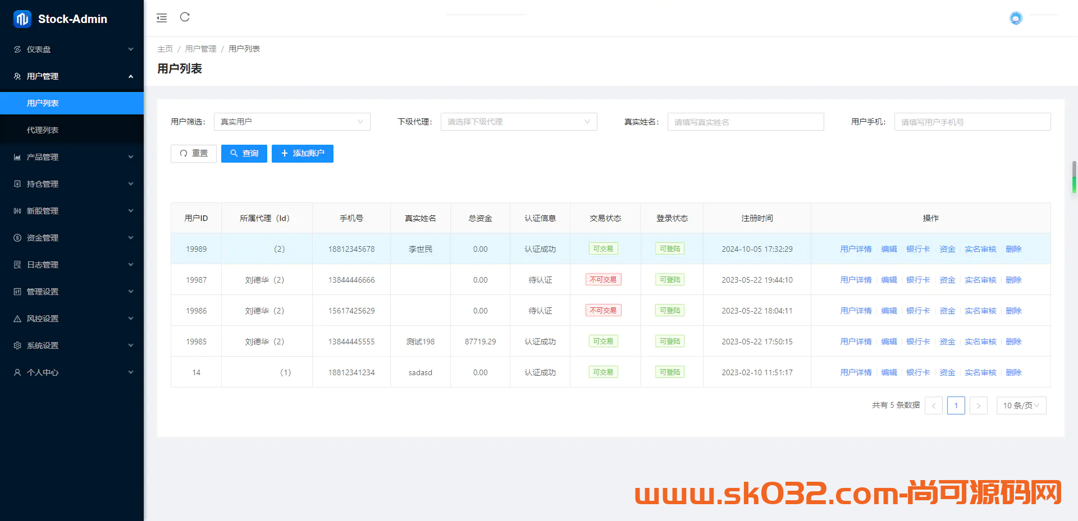Click the 持仓管理 sidebar icon
This screenshot has height=521, width=1078.
(x=17, y=184)
